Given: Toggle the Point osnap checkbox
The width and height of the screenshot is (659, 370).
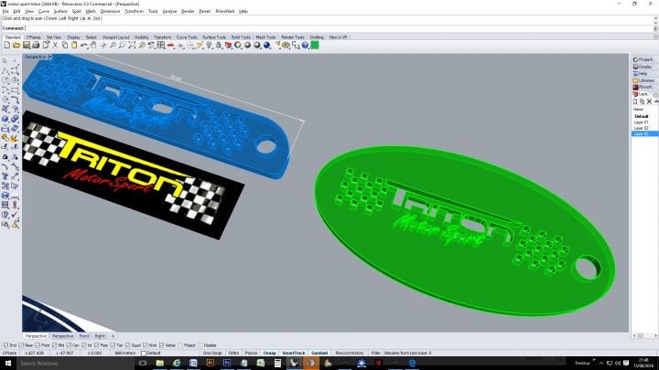Looking at the screenshot, I should pyautogui.click(x=38, y=345).
